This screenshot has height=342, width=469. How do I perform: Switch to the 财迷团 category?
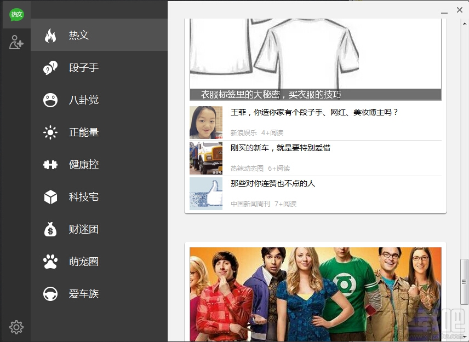(84, 229)
